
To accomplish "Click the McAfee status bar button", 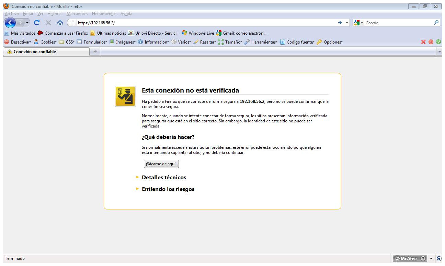I will [410, 258].
